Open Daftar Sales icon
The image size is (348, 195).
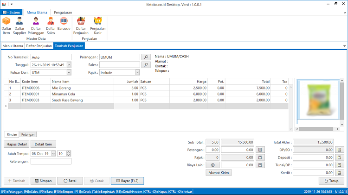point(51,25)
